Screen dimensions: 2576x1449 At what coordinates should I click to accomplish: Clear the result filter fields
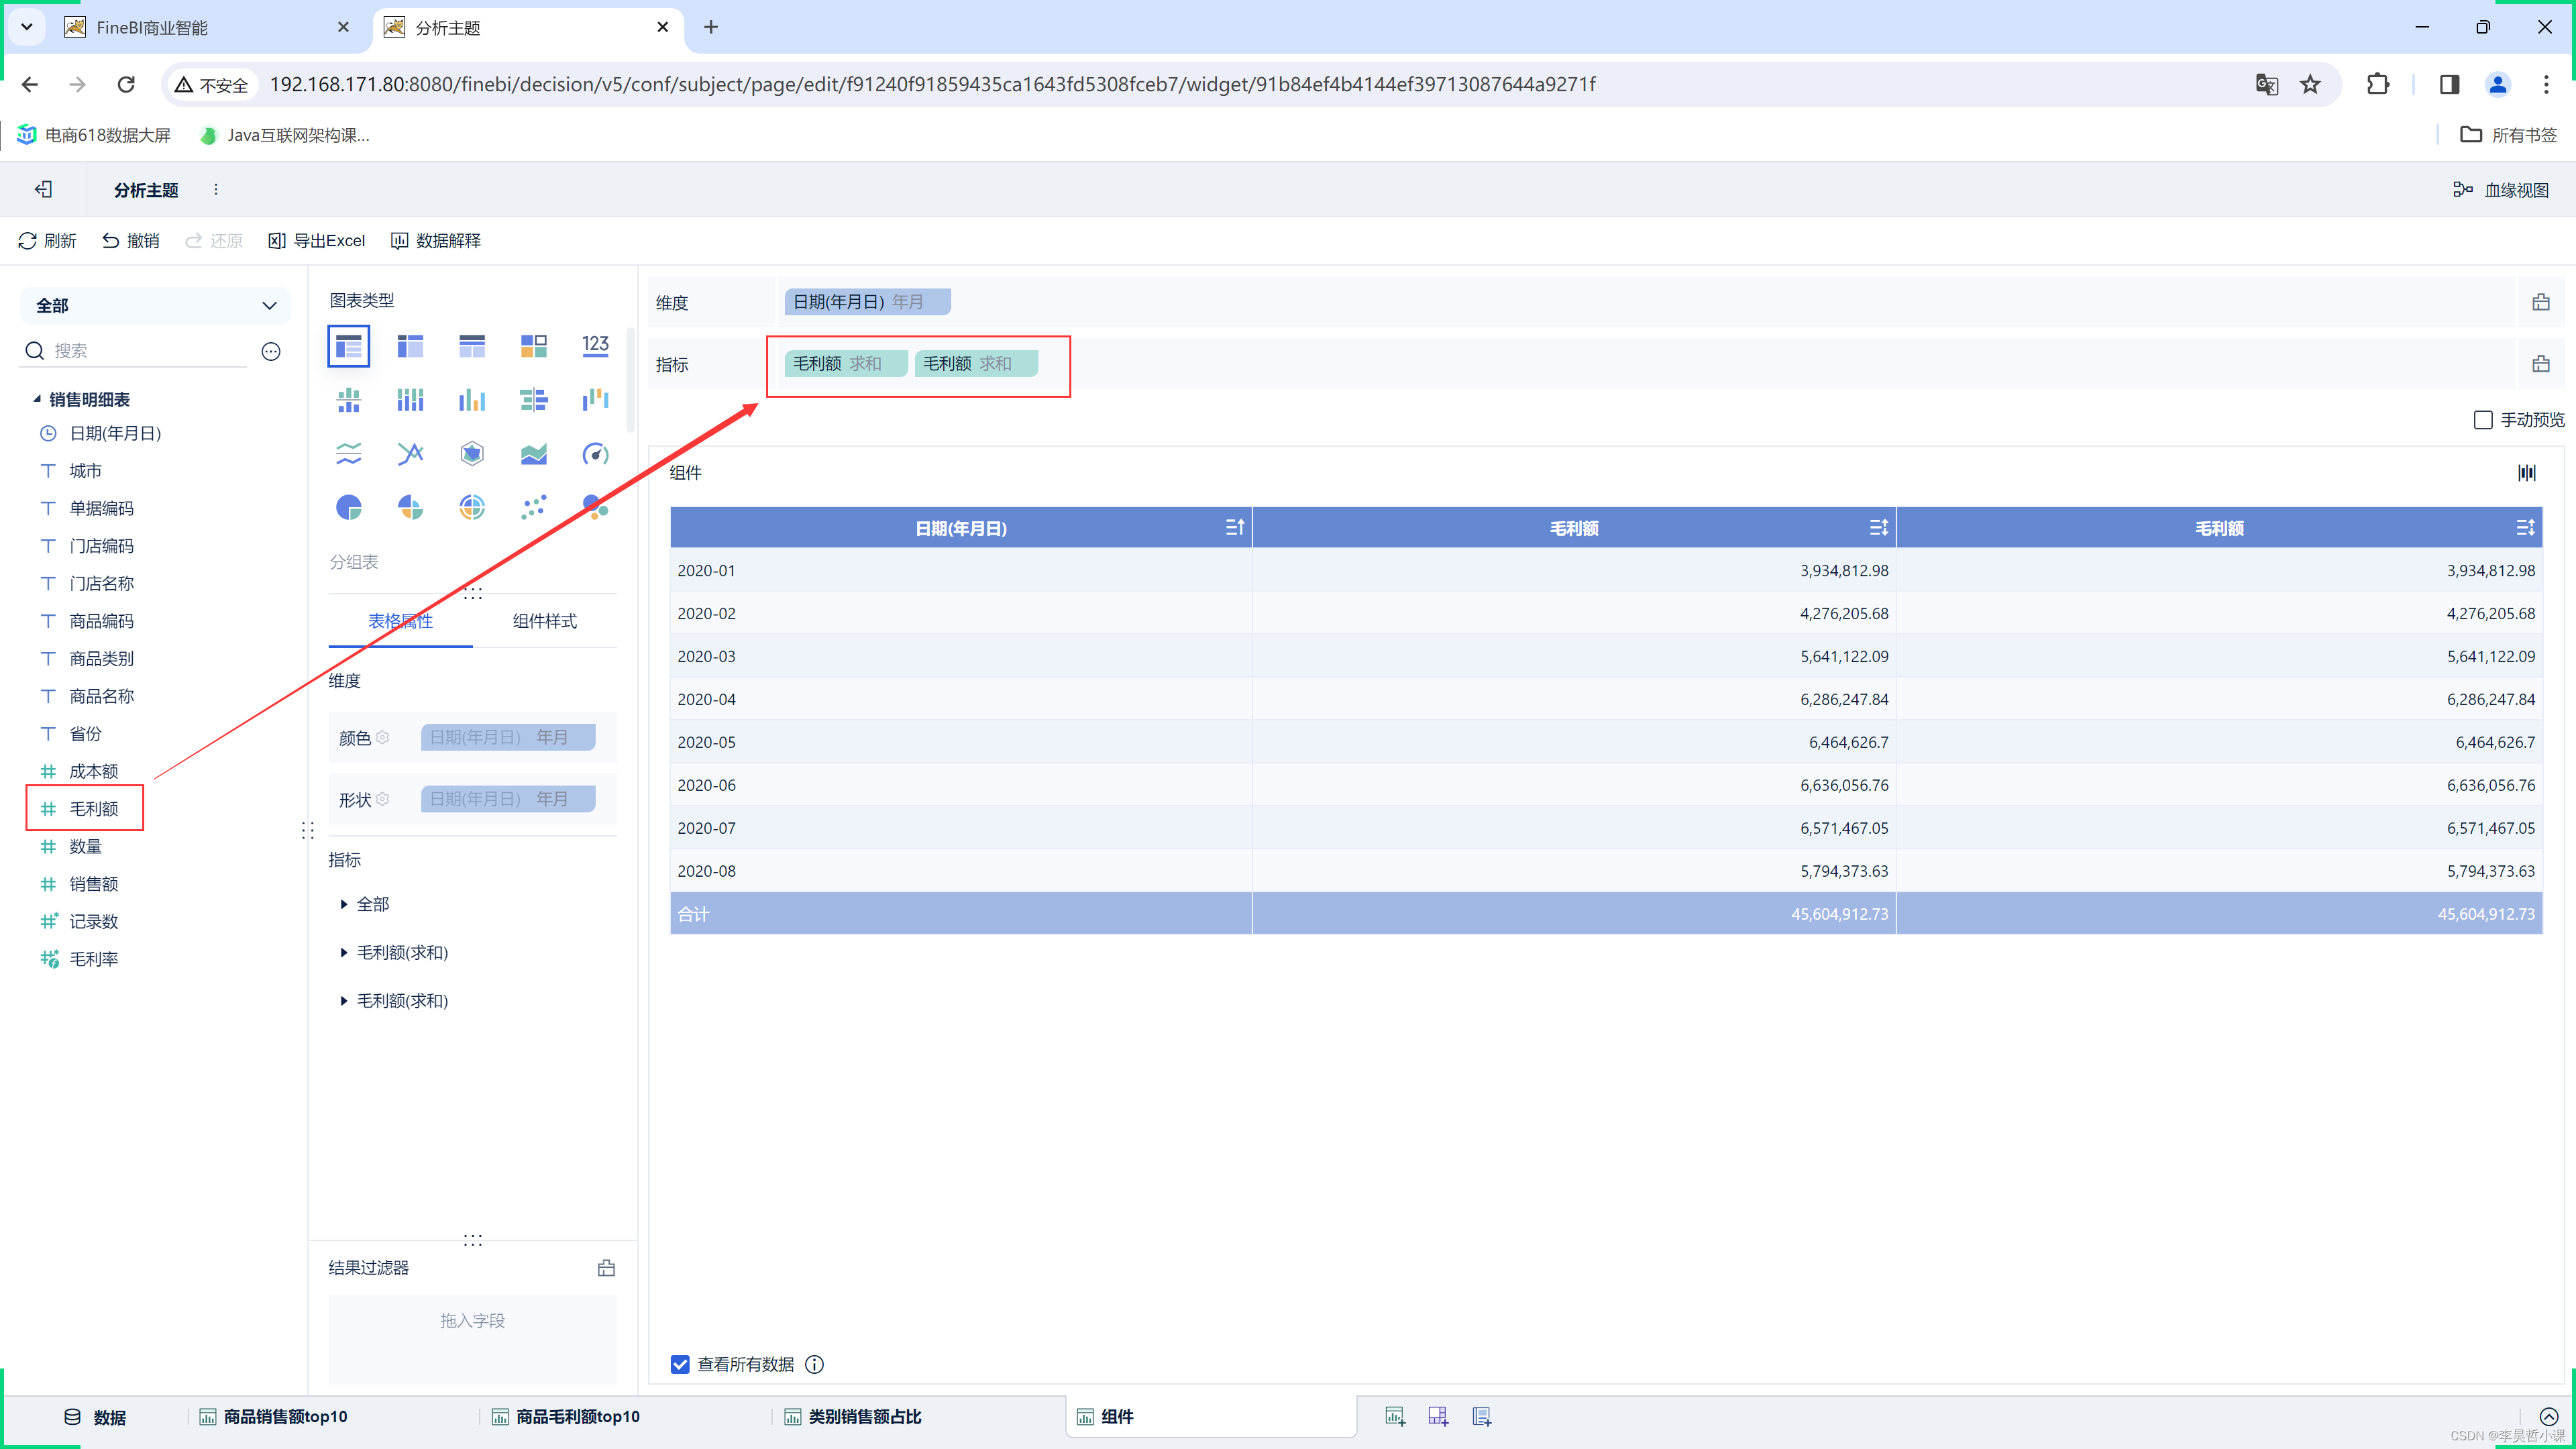(x=606, y=1268)
